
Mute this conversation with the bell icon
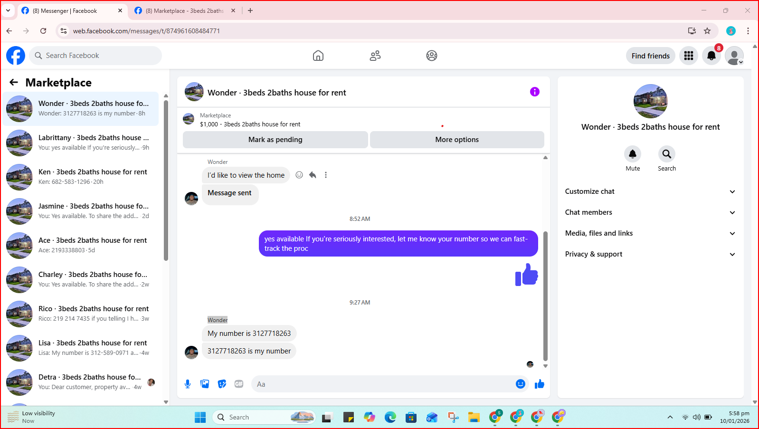[633, 154]
